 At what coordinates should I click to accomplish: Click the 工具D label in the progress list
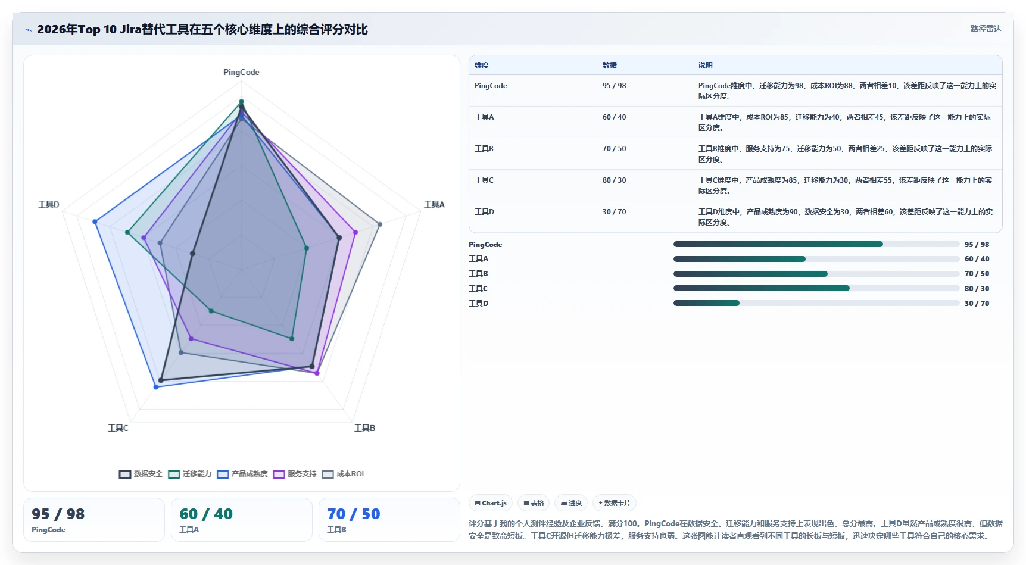(x=478, y=304)
